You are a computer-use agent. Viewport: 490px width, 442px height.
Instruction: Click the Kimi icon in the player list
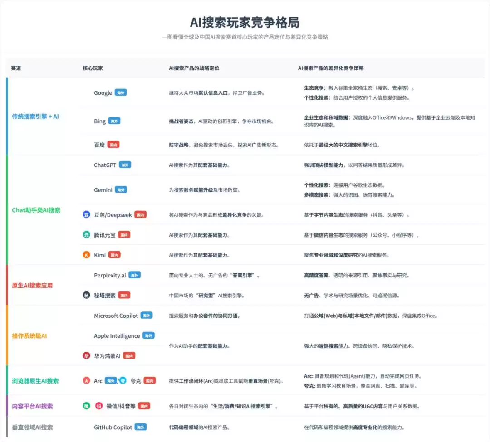[x=86, y=255]
